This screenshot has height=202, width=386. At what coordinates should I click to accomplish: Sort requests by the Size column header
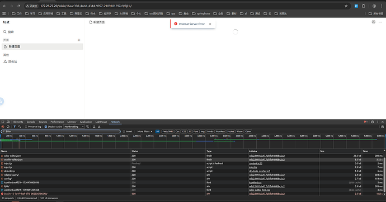click(x=340, y=151)
